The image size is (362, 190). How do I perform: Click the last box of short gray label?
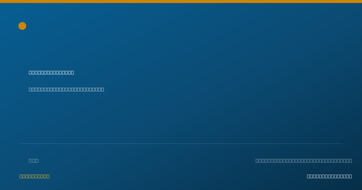click(37, 160)
